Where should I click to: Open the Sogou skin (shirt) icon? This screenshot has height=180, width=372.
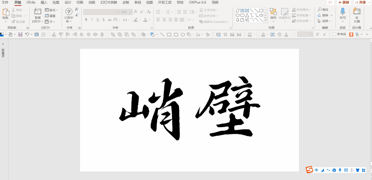(x=358, y=170)
